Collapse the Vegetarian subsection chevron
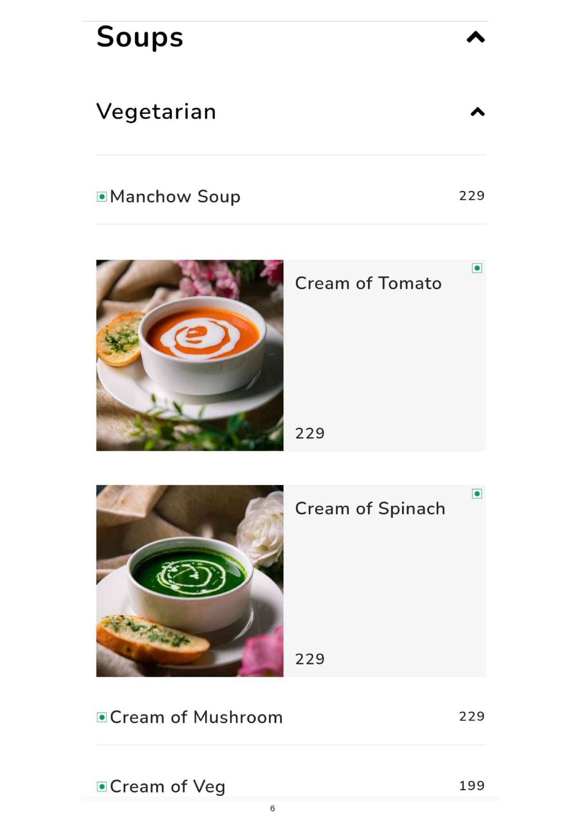The height and width of the screenshot is (821, 581). pyautogui.click(x=477, y=112)
